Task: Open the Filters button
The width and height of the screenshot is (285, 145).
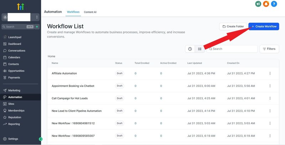Action: click(269, 49)
